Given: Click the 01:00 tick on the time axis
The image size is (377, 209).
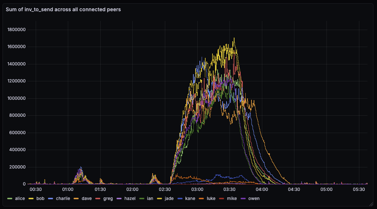Looking at the screenshot, I should [x=68, y=189].
